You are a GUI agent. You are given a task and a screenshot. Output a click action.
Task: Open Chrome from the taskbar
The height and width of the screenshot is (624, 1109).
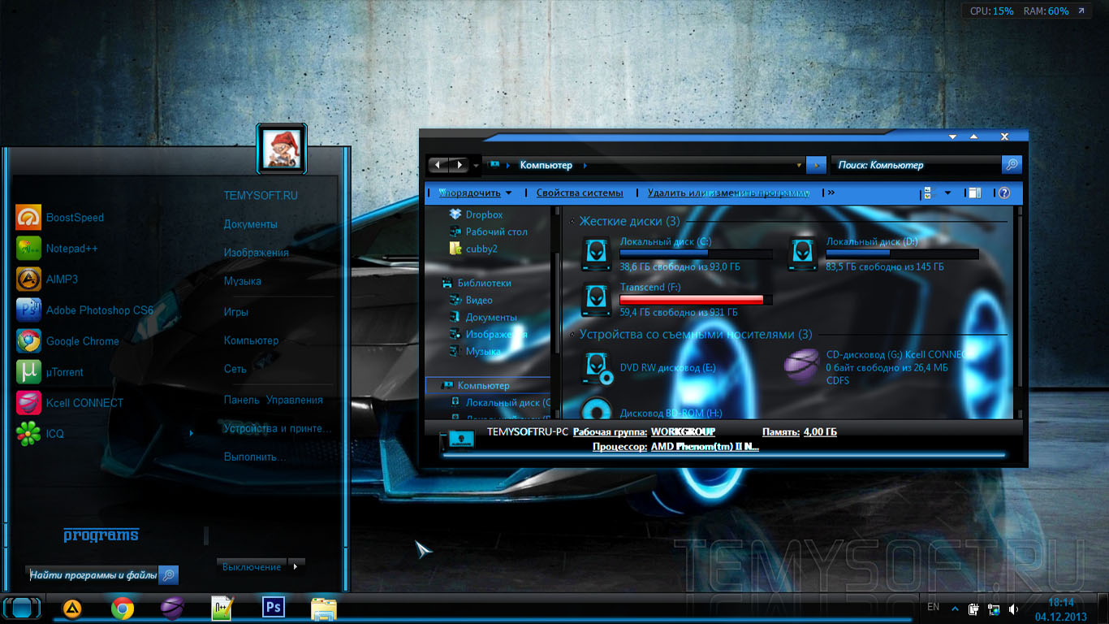(x=123, y=608)
